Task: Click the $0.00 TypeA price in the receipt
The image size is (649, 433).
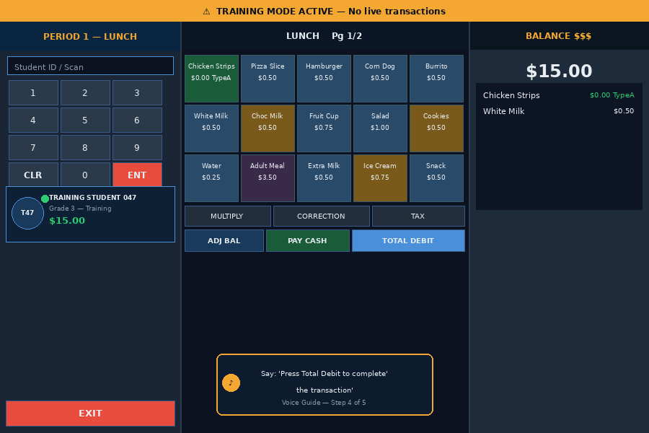Action: click(612, 95)
